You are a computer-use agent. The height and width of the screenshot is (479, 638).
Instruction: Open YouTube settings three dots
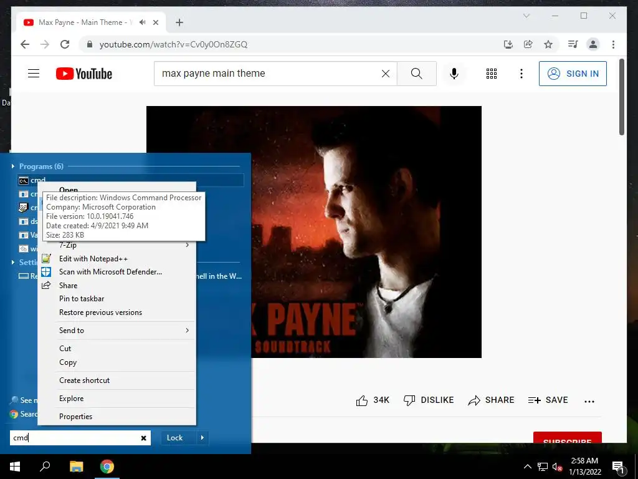pos(521,74)
